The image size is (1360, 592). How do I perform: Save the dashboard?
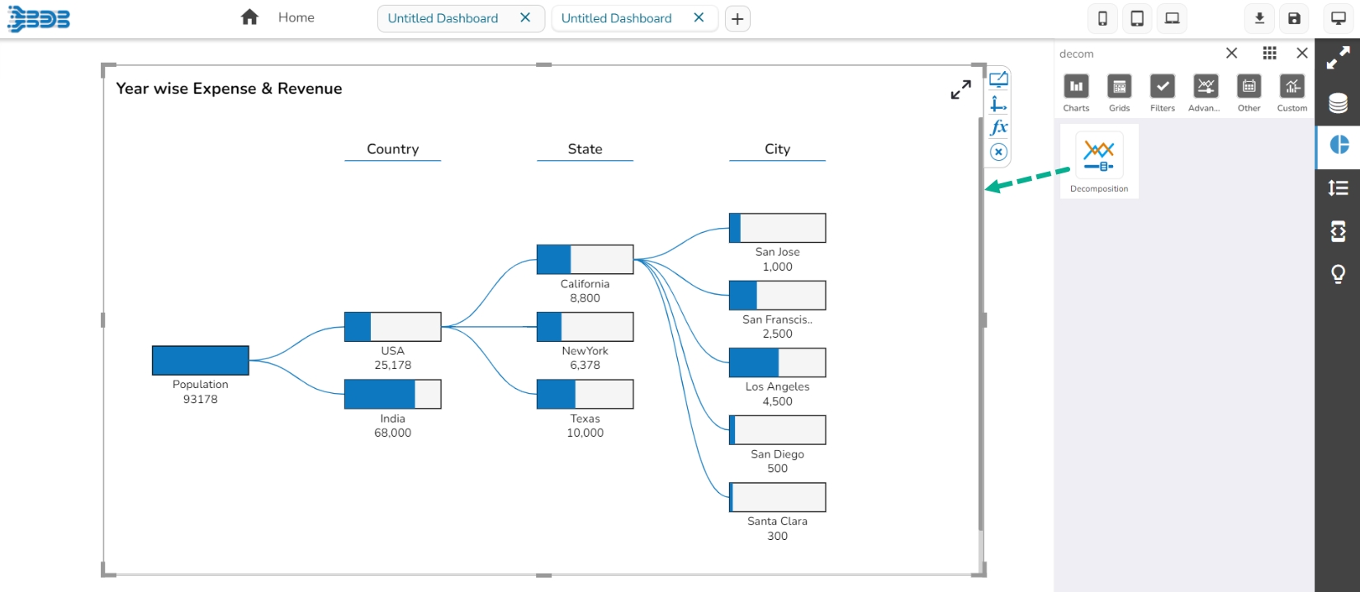(x=1294, y=18)
